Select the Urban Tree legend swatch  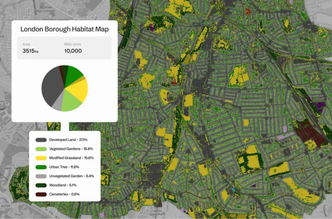click(x=41, y=167)
